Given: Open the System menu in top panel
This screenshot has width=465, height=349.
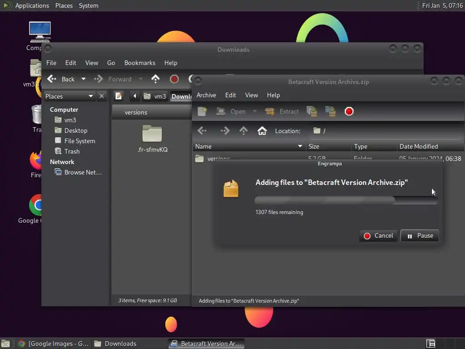Looking at the screenshot, I should coord(89,5).
